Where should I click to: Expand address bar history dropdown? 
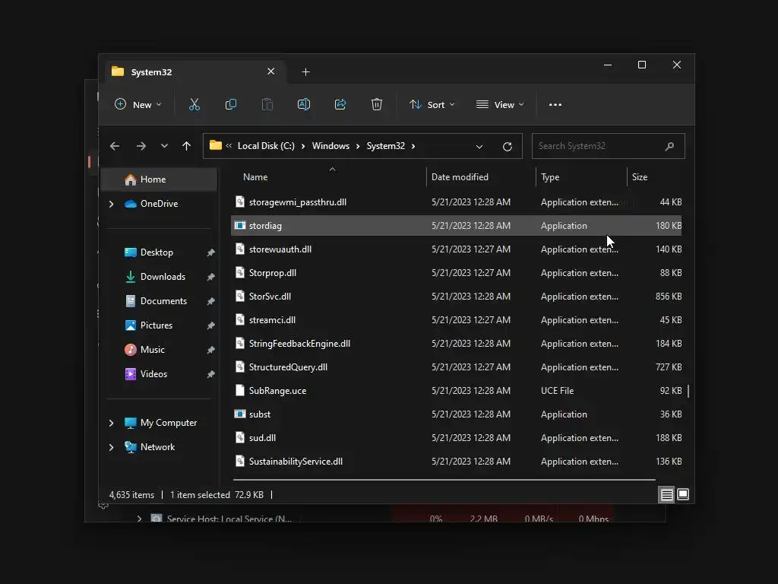[x=479, y=147]
